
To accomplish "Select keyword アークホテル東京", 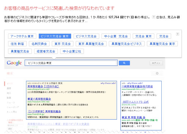I will [22, 36].
